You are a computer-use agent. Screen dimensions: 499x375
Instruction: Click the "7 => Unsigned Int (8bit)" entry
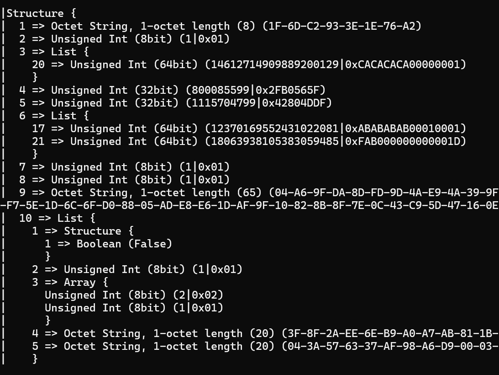124,167
